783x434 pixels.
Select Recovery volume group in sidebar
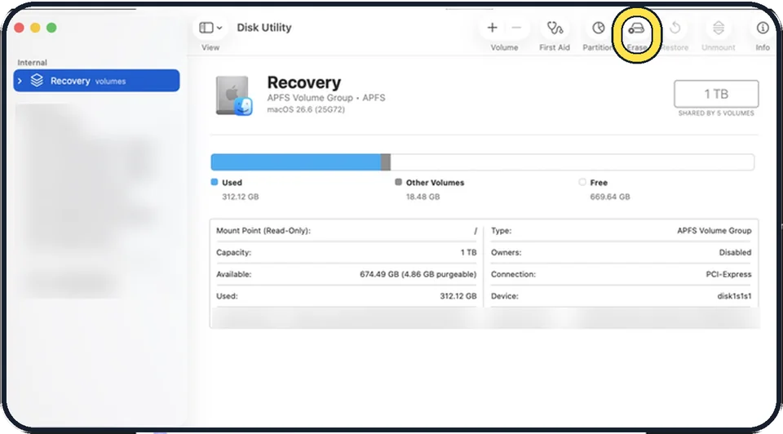pos(96,81)
